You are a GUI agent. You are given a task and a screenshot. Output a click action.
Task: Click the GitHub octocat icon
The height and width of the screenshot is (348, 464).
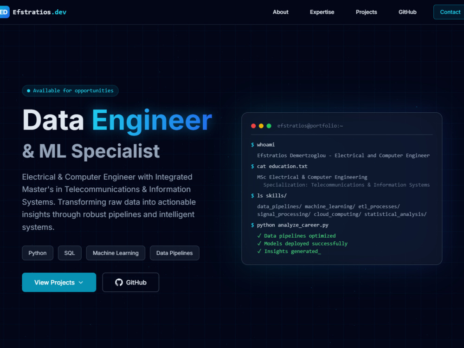[x=119, y=282]
